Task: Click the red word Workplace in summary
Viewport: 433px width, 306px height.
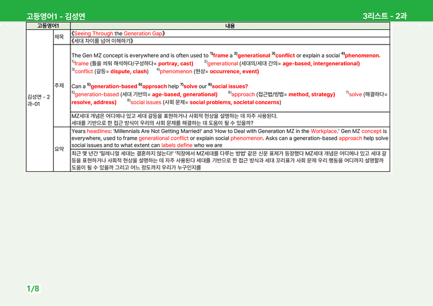Action: point(324,131)
